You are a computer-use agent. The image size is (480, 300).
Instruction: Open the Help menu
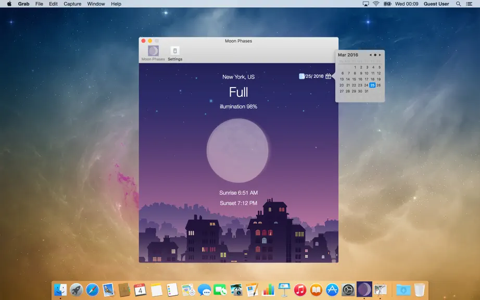pos(116,4)
